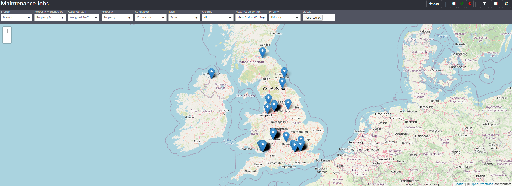Click the green map pin icon
The image size is (512, 186).
[462, 4]
